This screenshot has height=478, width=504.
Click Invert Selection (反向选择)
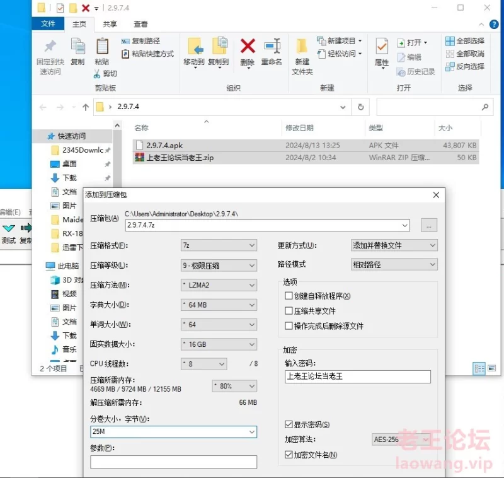(x=465, y=67)
